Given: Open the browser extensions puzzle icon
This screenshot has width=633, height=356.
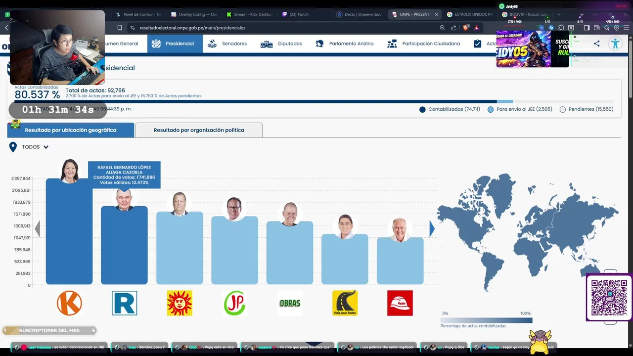Looking at the screenshot, I should [x=561, y=28].
